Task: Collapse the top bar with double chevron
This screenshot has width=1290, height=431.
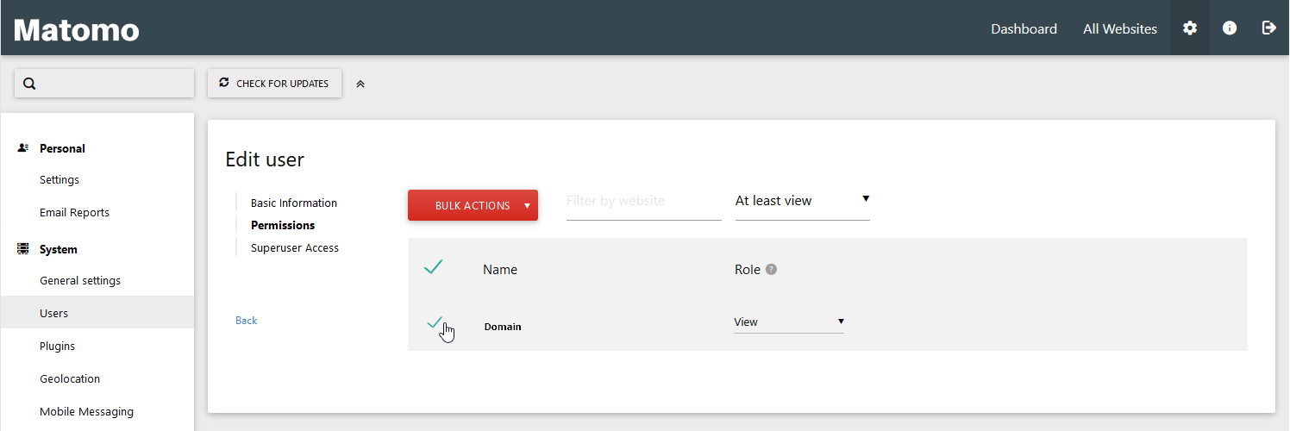Action: tap(360, 84)
